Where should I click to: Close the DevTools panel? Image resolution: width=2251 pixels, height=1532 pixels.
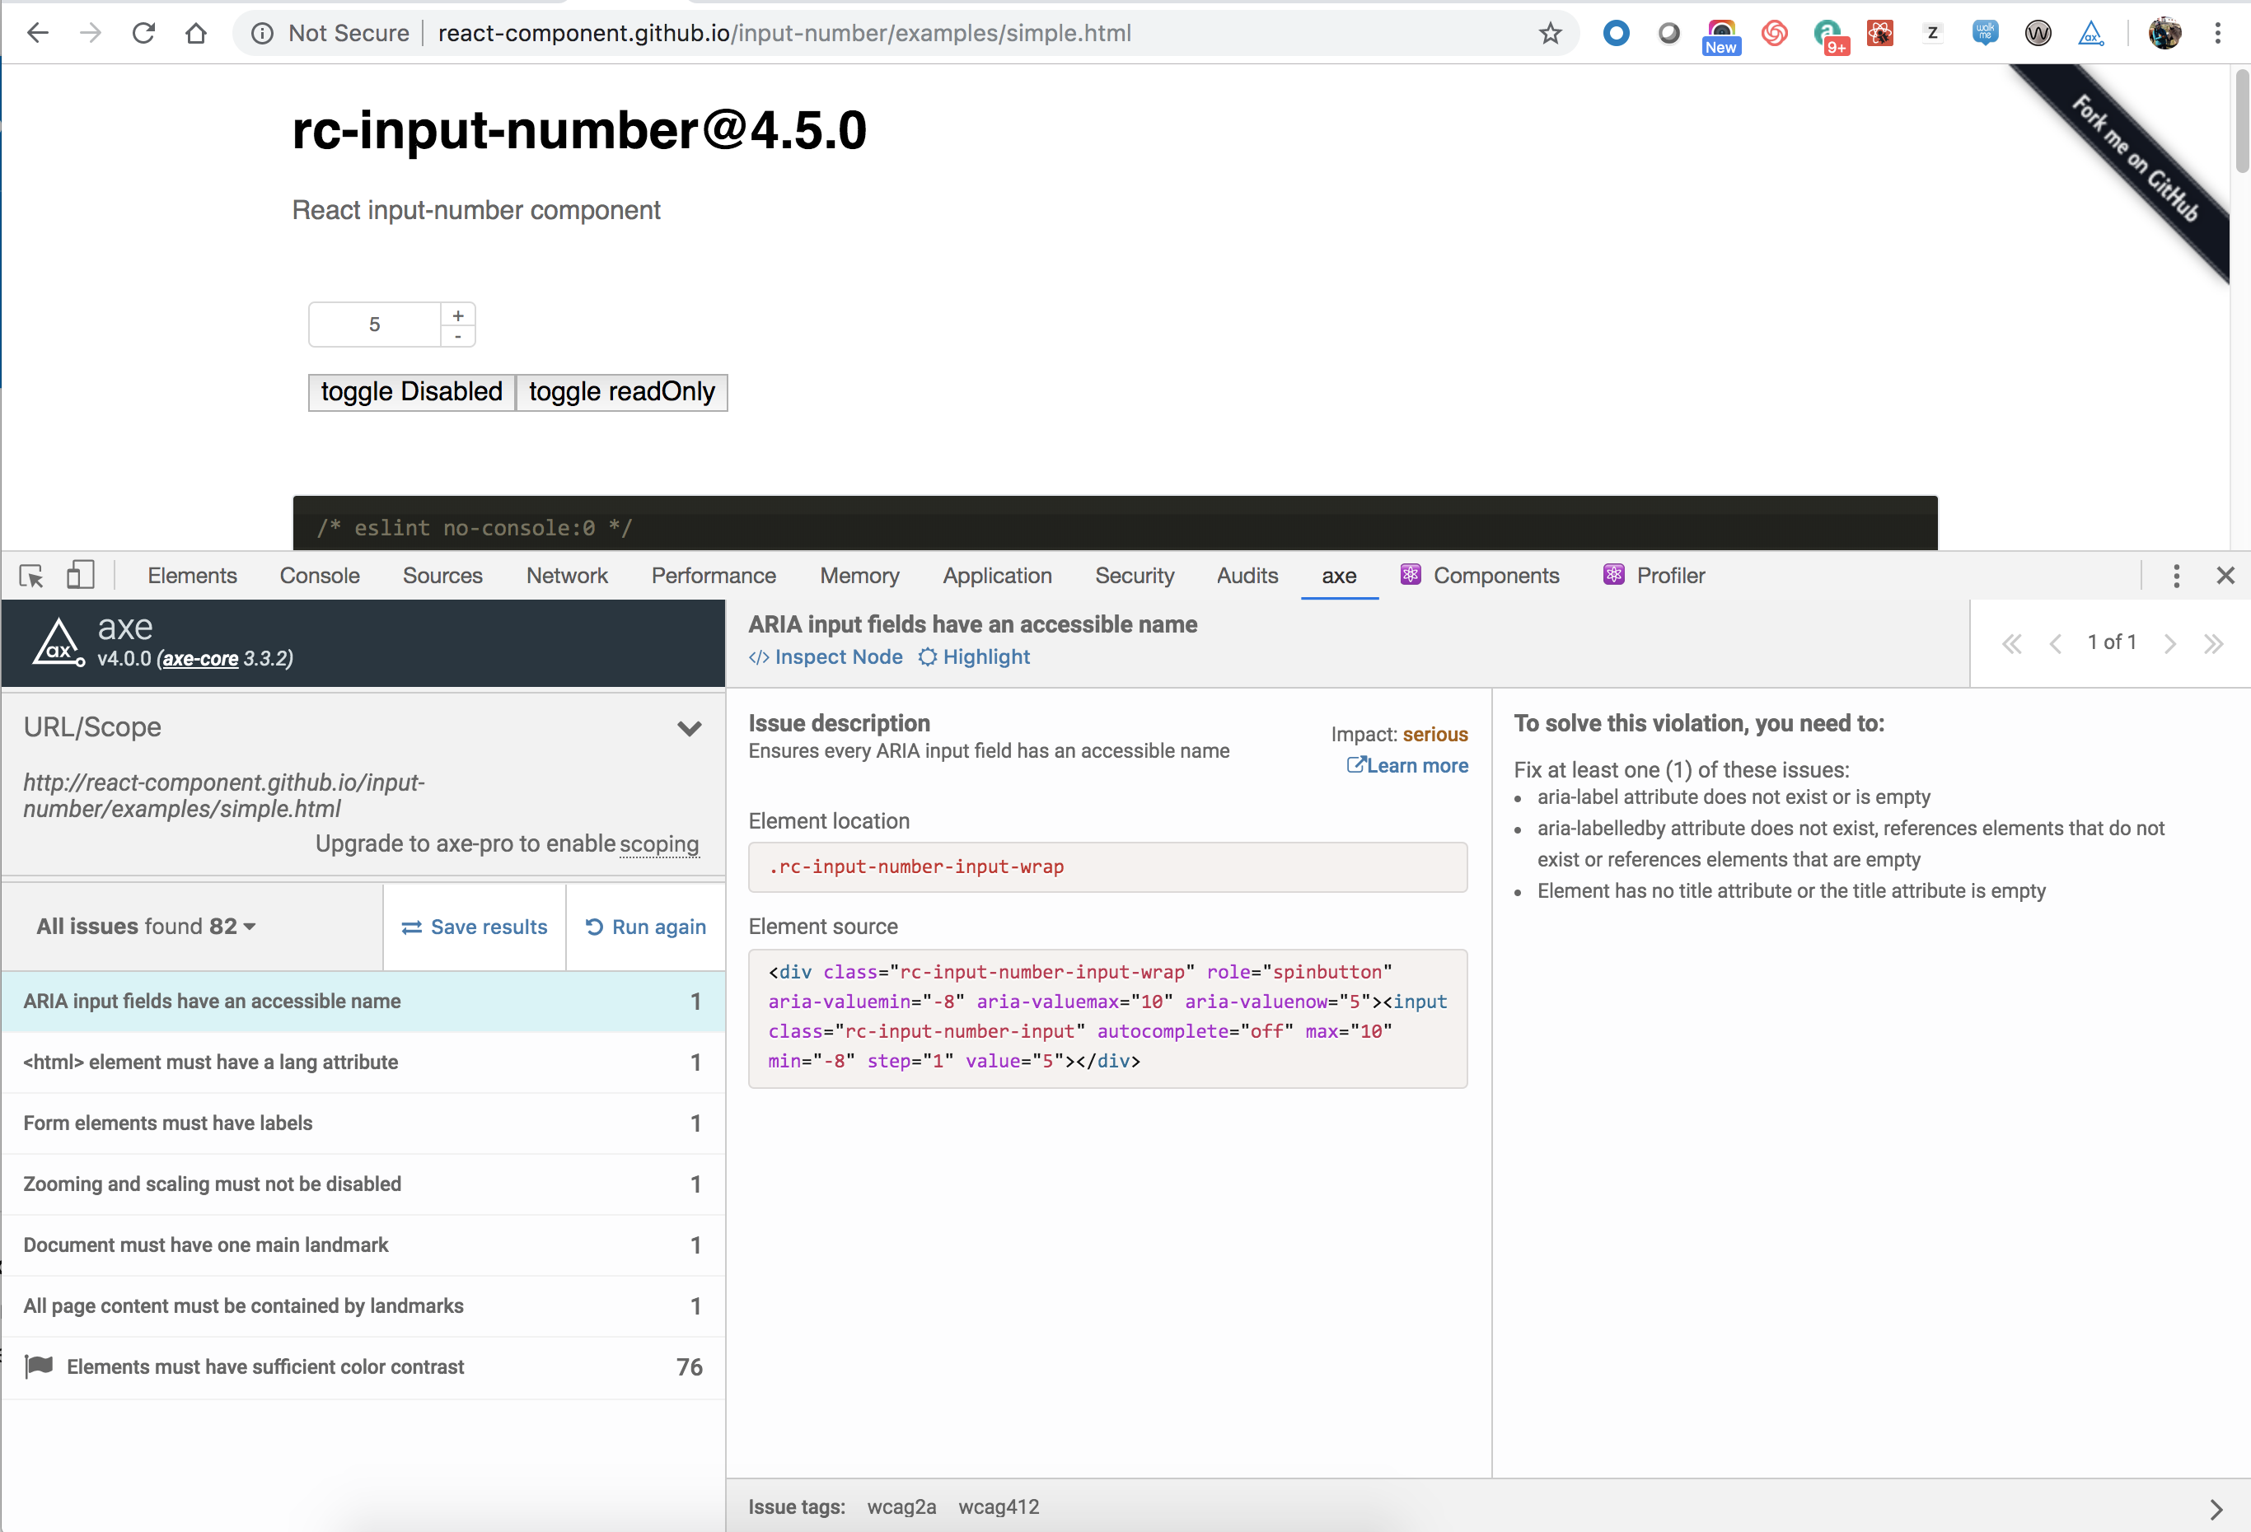(2225, 577)
